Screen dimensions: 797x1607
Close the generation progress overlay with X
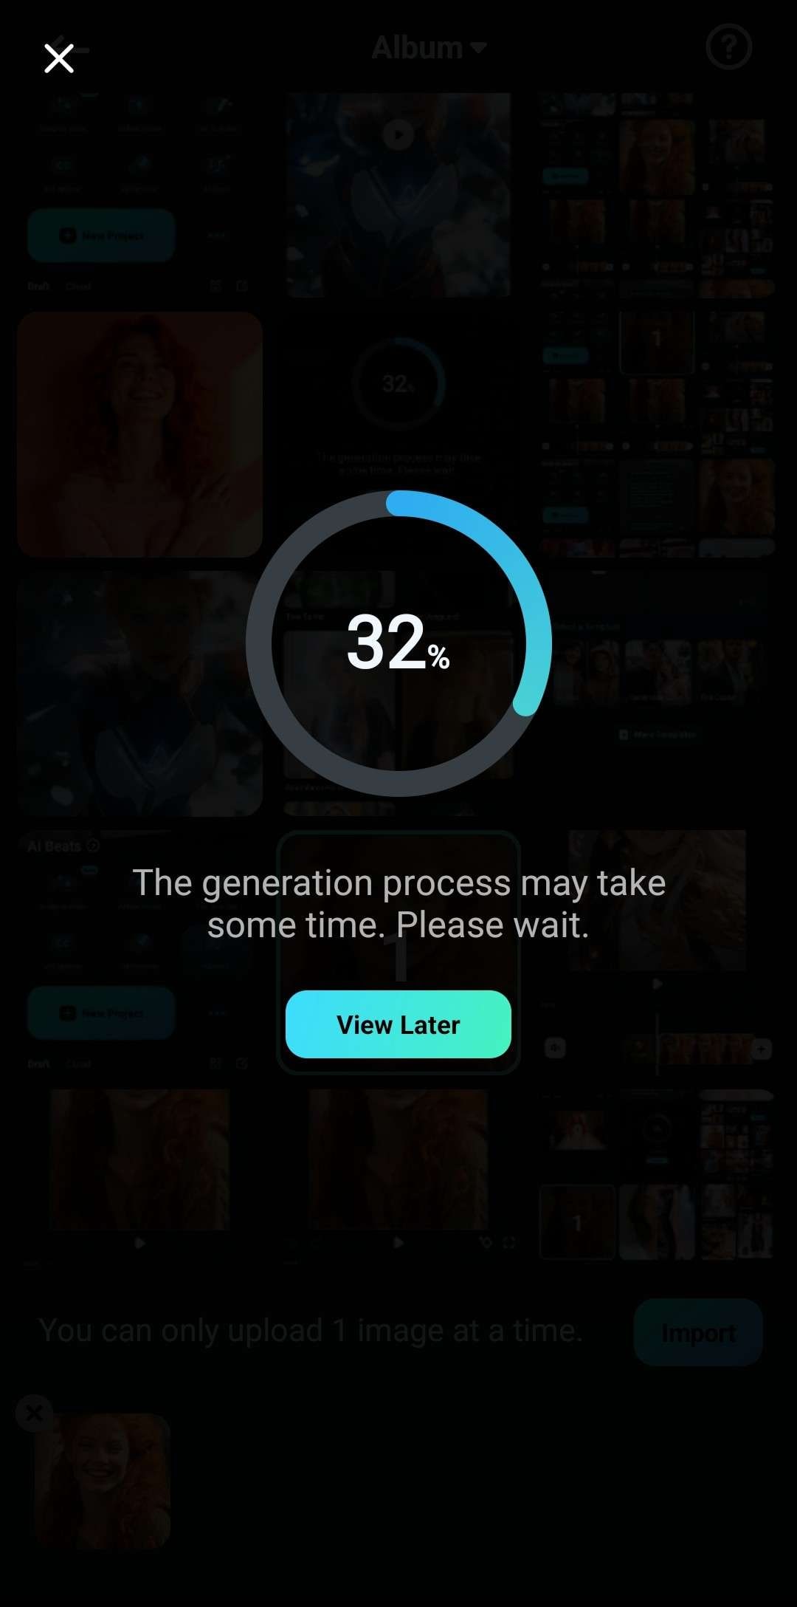59,58
